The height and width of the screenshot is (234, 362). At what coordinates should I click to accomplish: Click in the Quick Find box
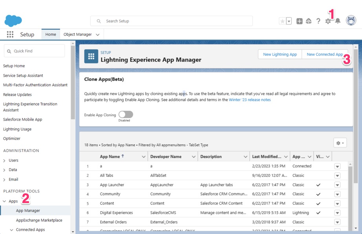pos(35,51)
